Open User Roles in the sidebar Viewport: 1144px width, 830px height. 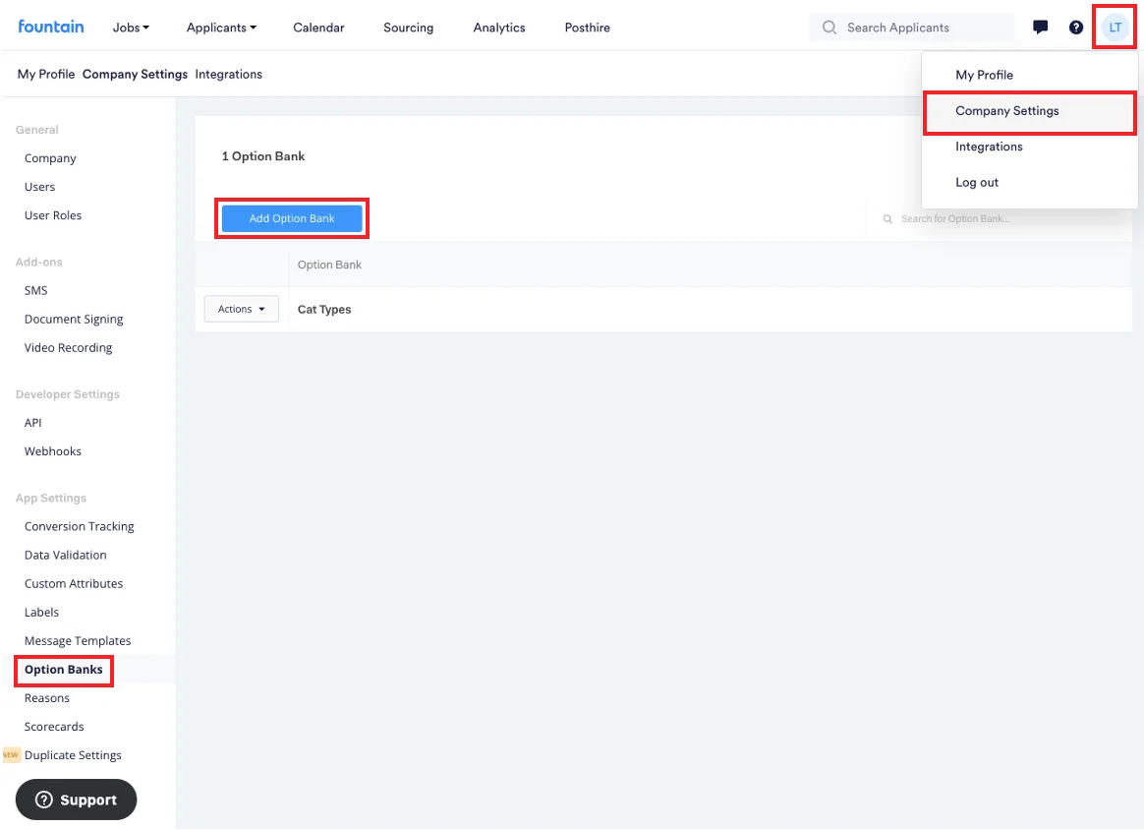(x=52, y=215)
